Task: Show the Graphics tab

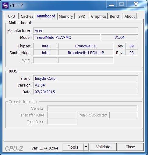Action: tap(98, 16)
